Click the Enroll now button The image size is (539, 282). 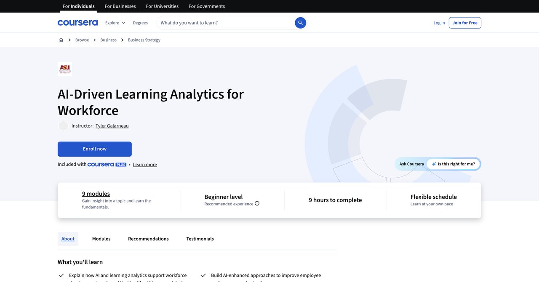click(x=95, y=149)
